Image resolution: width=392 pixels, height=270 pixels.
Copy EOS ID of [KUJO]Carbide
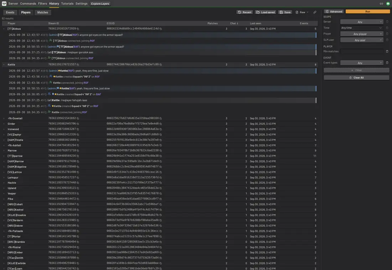160,263
